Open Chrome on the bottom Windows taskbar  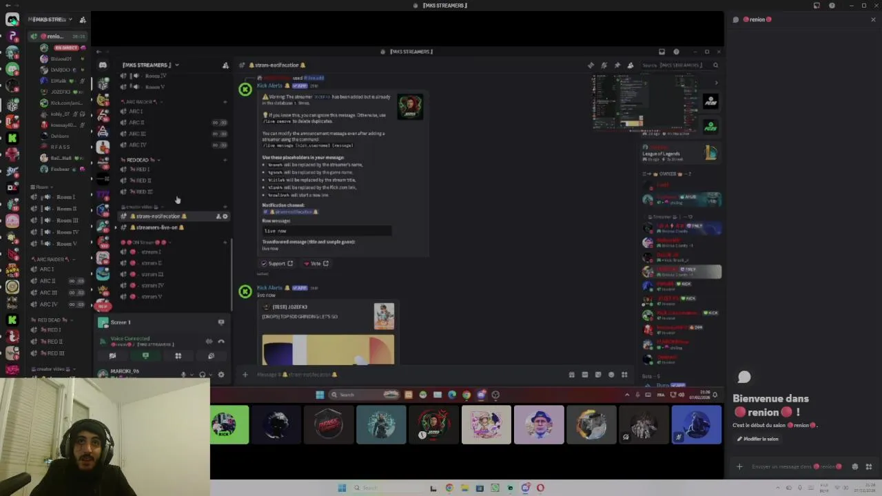449,488
